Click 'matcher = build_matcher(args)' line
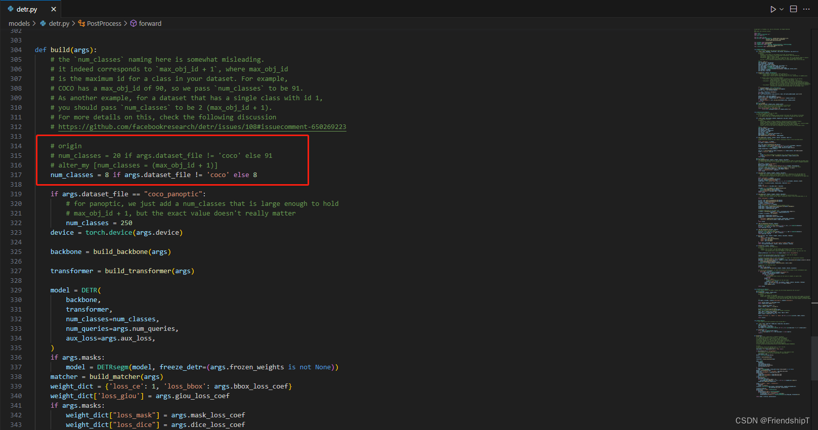The height and width of the screenshot is (430, 818). [107, 377]
